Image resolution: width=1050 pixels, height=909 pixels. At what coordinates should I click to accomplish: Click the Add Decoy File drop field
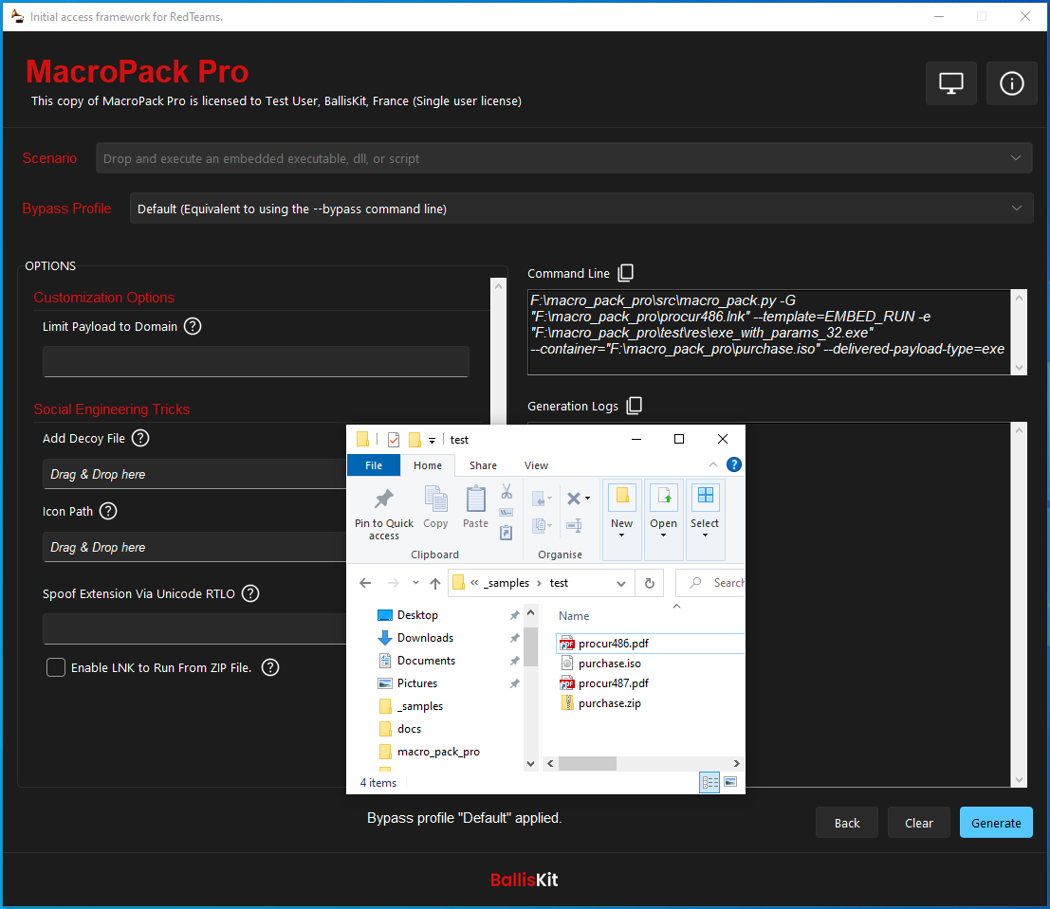click(194, 474)
